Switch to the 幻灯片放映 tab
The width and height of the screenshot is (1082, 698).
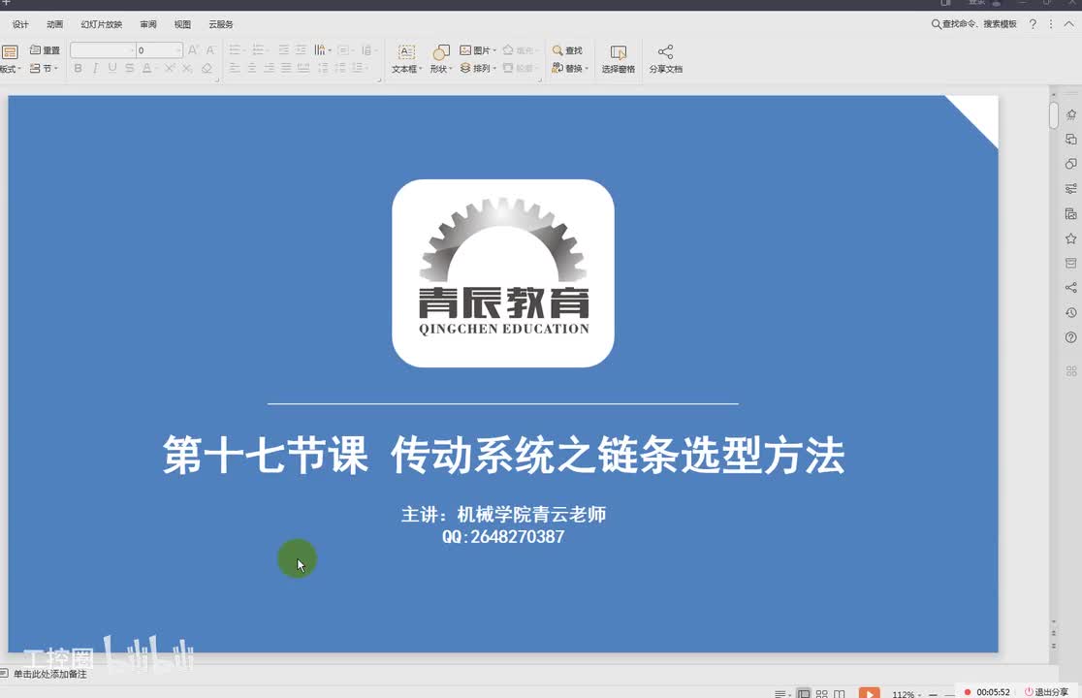102,24
